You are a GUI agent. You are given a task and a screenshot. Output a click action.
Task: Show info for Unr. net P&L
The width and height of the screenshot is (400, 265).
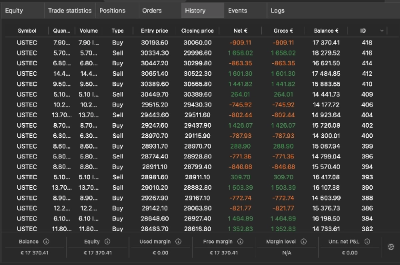[367, 241]
